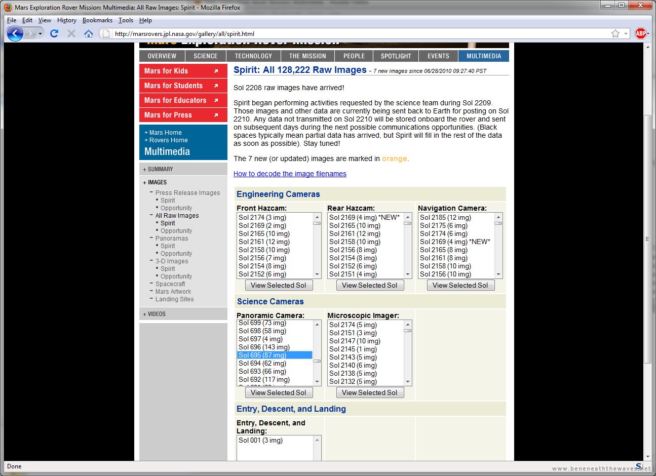Image resolution: width=656 pixels, height=476 pixels.
Task: Click the Mars for Students arrow icon
Action: pyautogui.click(x=216, y=86)
